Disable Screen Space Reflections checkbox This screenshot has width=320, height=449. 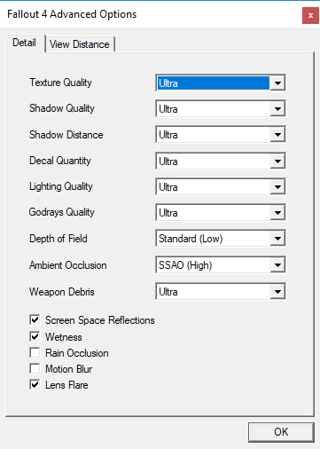pyautogui.click(x=35, y=319)
